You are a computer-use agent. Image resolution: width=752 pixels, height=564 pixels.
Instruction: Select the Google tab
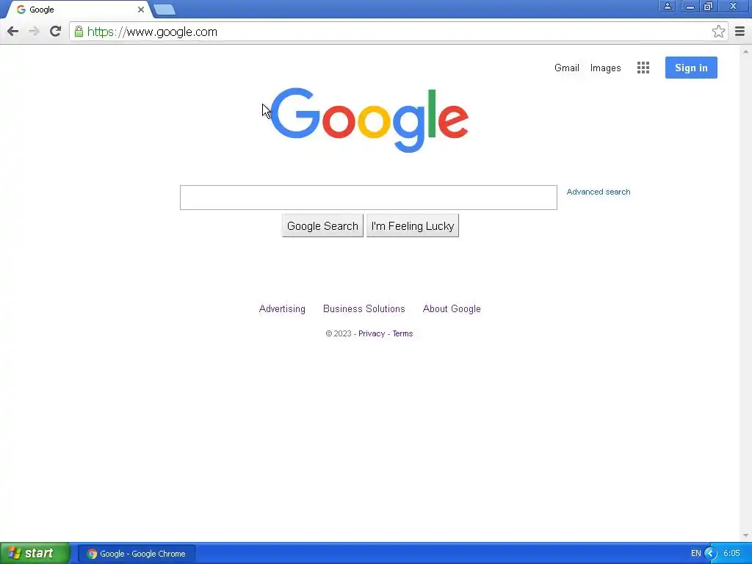coord(79,10)
